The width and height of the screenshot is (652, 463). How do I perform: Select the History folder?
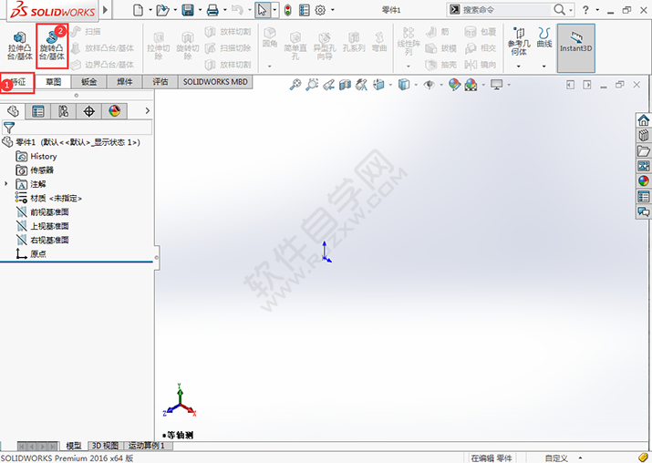pyautogui.click(x=36, y=156)
